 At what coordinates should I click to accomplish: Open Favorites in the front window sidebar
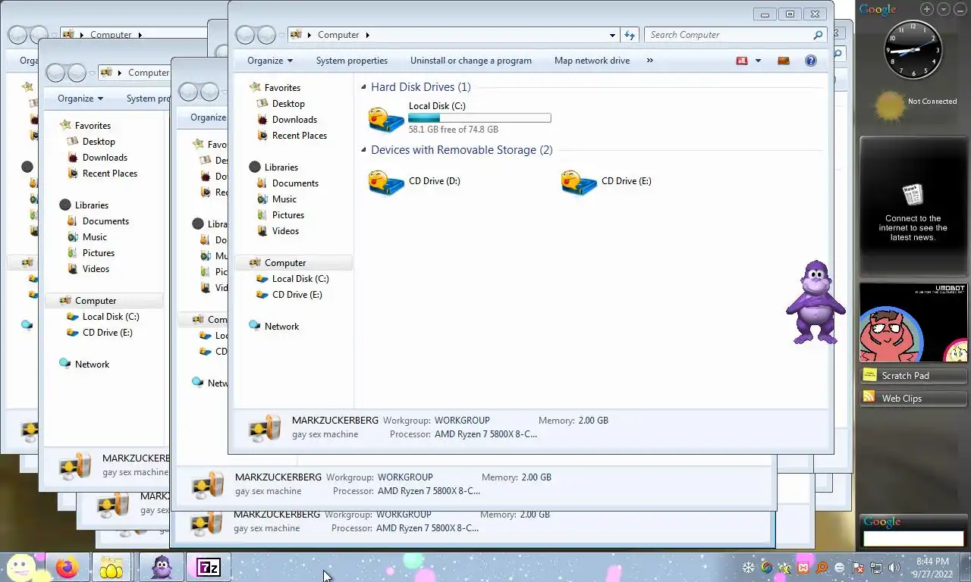[x=275, y=88]
